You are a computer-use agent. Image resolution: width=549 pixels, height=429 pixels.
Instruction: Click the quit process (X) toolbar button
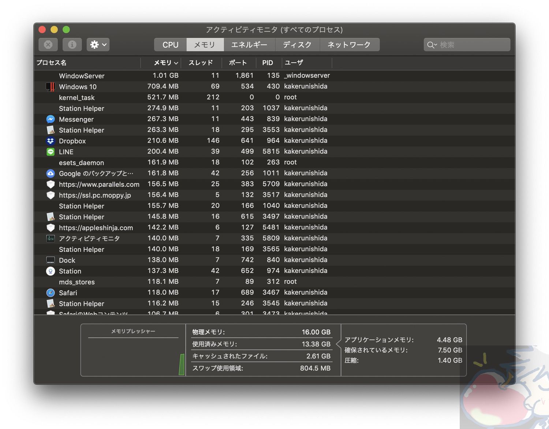pos(48,45)
